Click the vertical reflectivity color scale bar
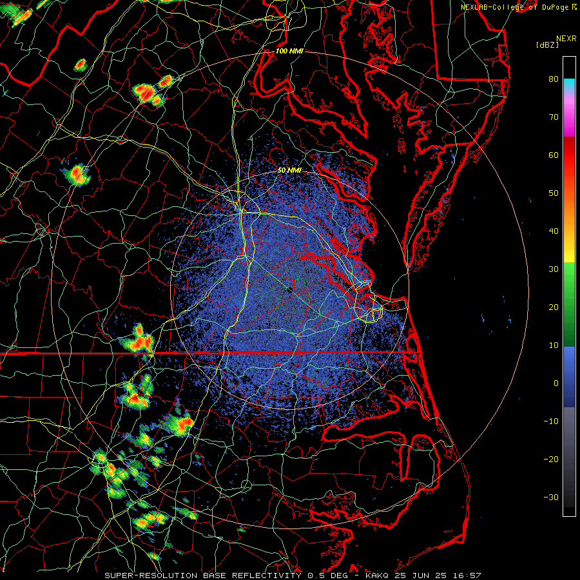The image size is (580, 580). point(569,286)
